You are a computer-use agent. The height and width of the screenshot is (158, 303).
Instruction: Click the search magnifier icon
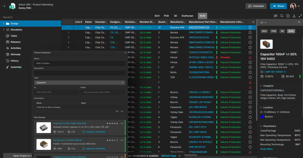point(282,16)
